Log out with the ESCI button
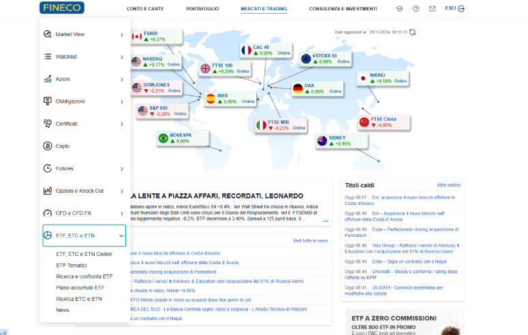This screenshot has height=335, width=528. coord(454,8)
